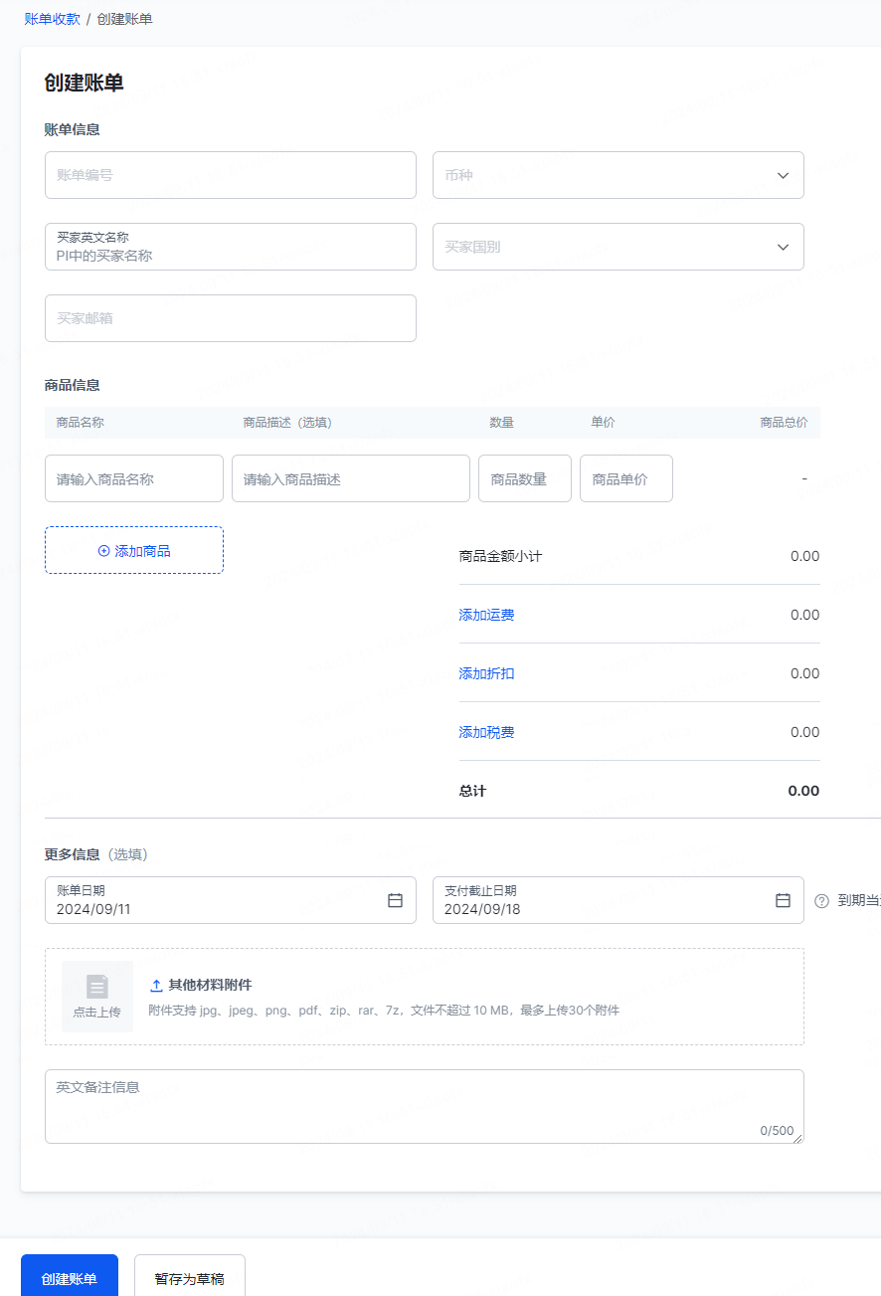The height and width of the screenshot is (1296, 881).
Task: Go back to 账单收款 breadcrumb
Action: (53, 19)
